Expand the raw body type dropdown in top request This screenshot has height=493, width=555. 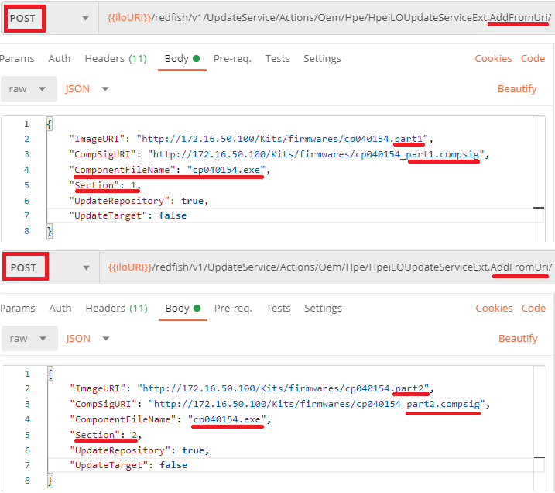[x=28, y=89]
